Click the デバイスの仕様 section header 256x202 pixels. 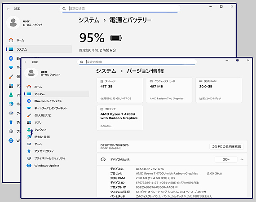172,159
